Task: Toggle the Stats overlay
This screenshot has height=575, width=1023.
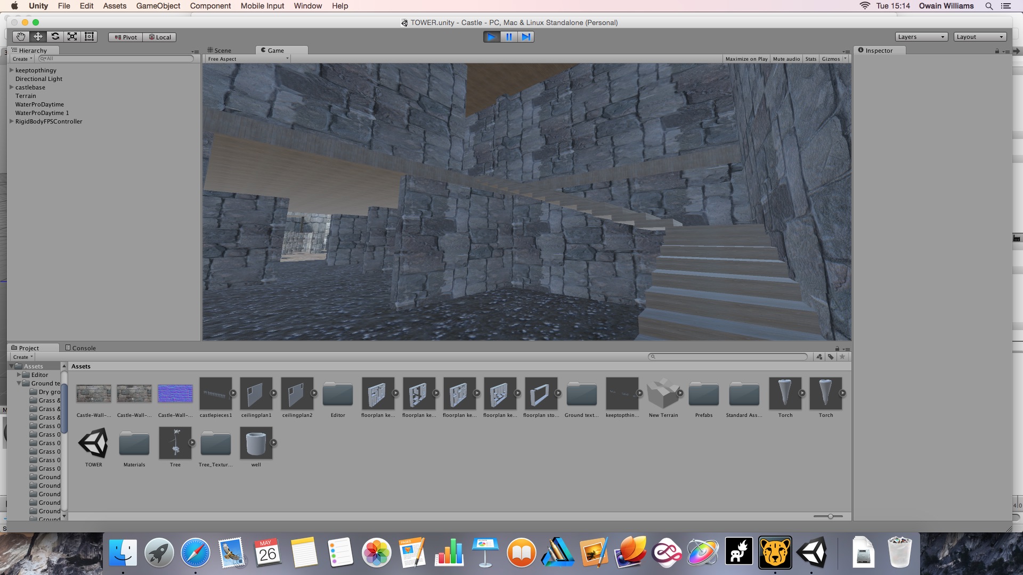Action: tap(810, 59)
